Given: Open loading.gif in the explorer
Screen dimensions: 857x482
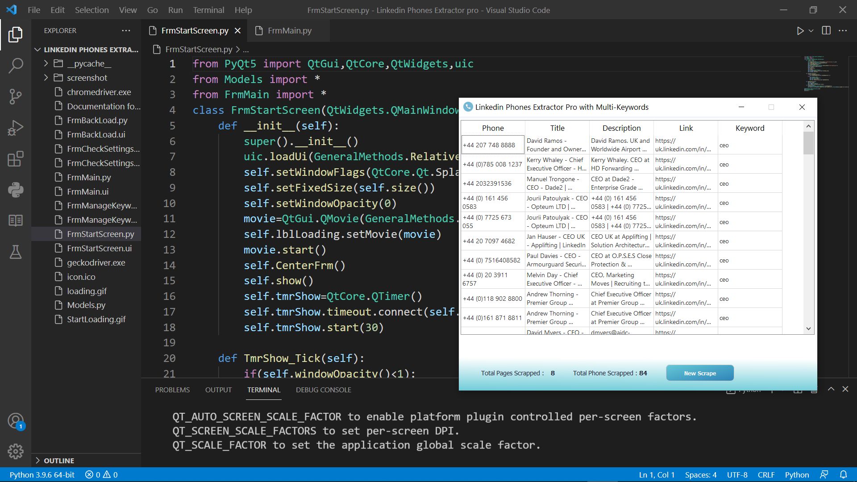Looking at the screenshot, I should (87, 291).
